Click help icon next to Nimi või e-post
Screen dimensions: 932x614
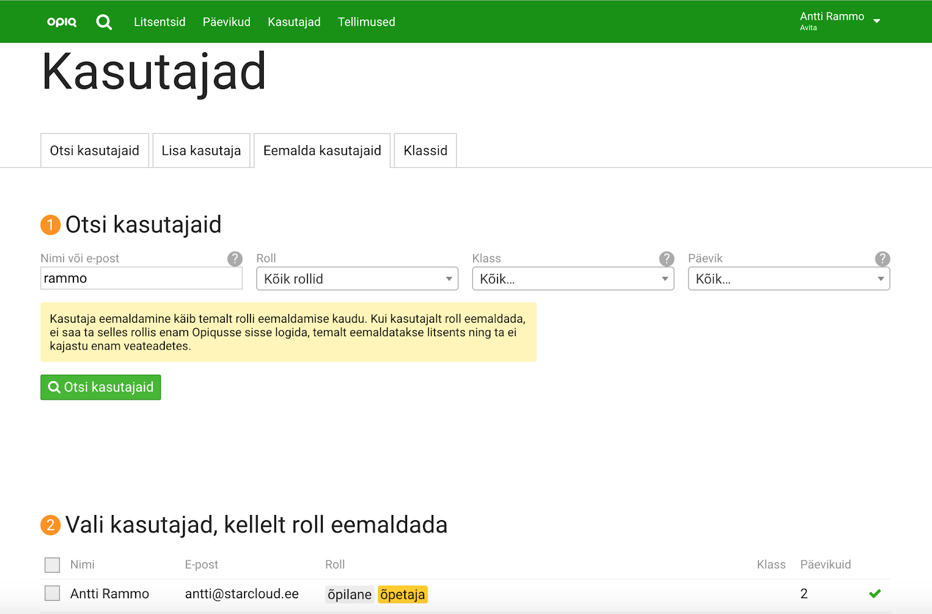pos(235,259)
